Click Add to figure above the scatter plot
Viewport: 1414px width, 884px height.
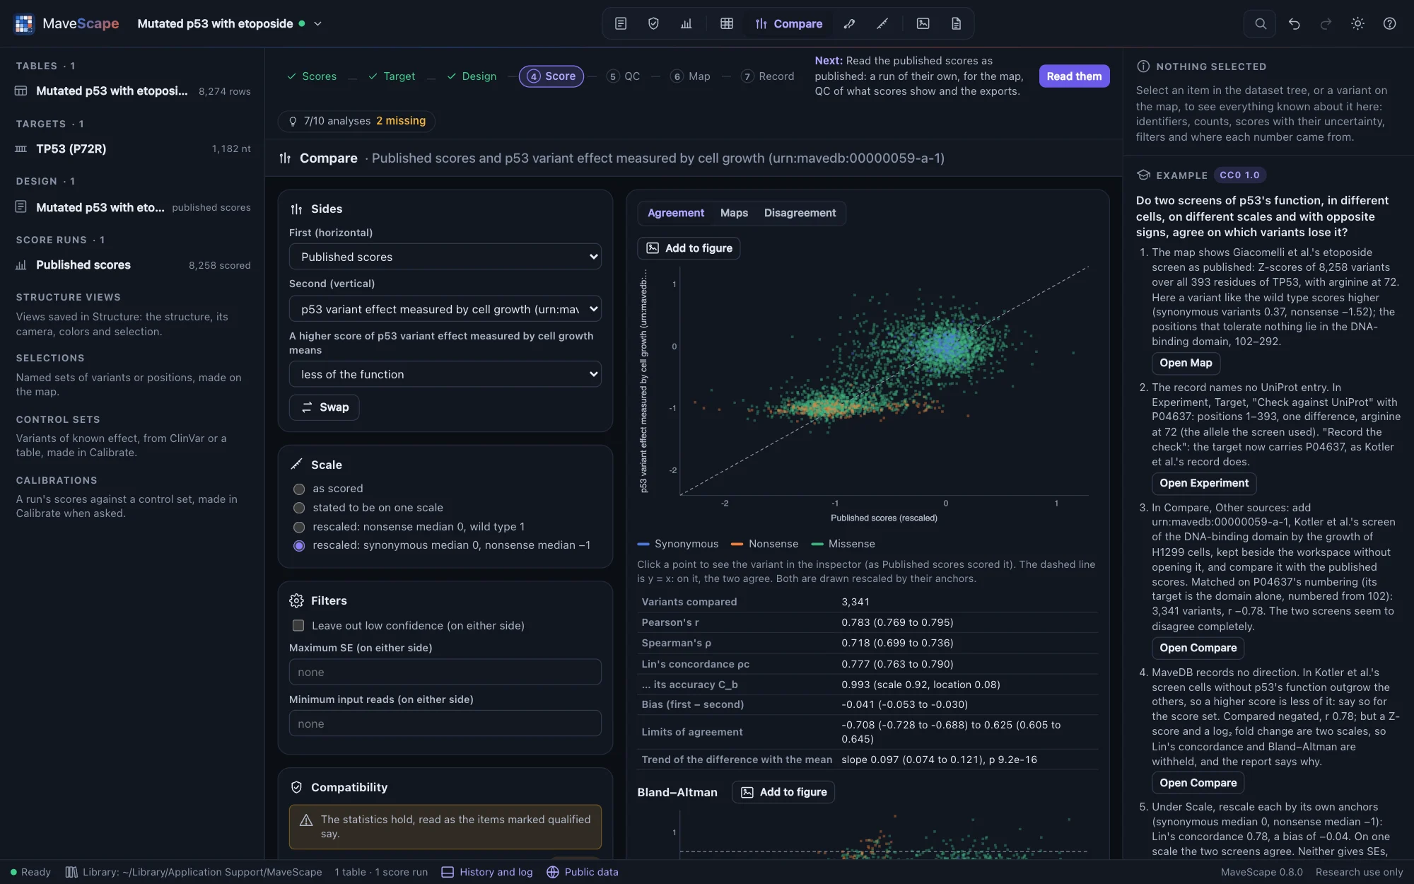pyautogui.click(x=689, y=248)
